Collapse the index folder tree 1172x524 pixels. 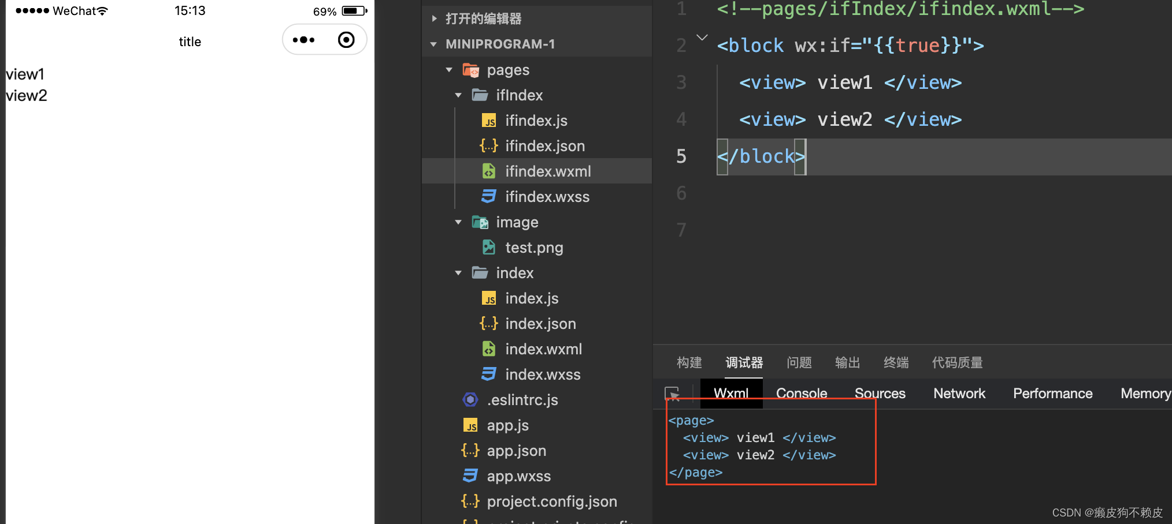point(458,272)
